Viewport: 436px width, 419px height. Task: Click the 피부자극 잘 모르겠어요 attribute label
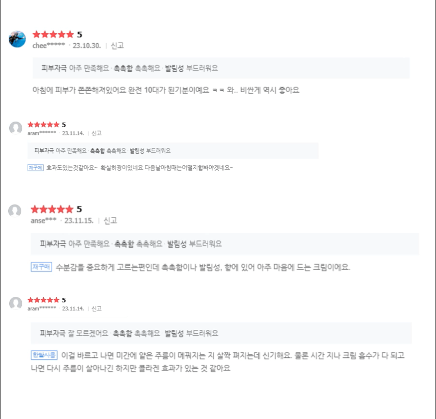click(74, 334)
